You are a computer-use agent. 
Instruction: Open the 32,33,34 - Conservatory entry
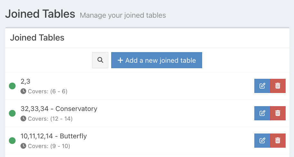pyautogui.click(x=59, y=109)
